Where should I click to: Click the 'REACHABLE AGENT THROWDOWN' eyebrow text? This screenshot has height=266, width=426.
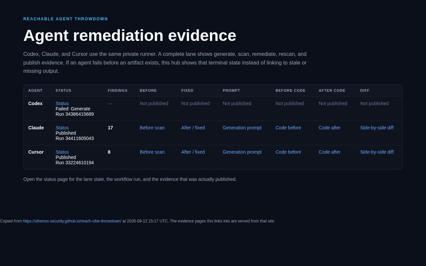66,19
